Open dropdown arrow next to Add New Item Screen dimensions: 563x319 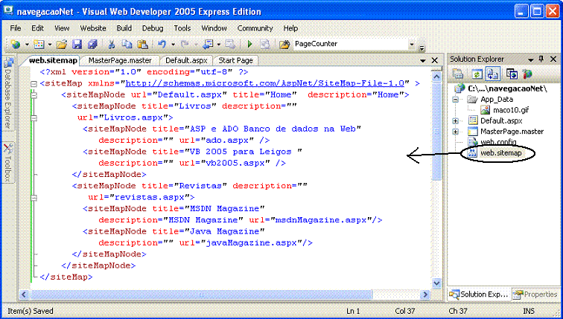50,45
